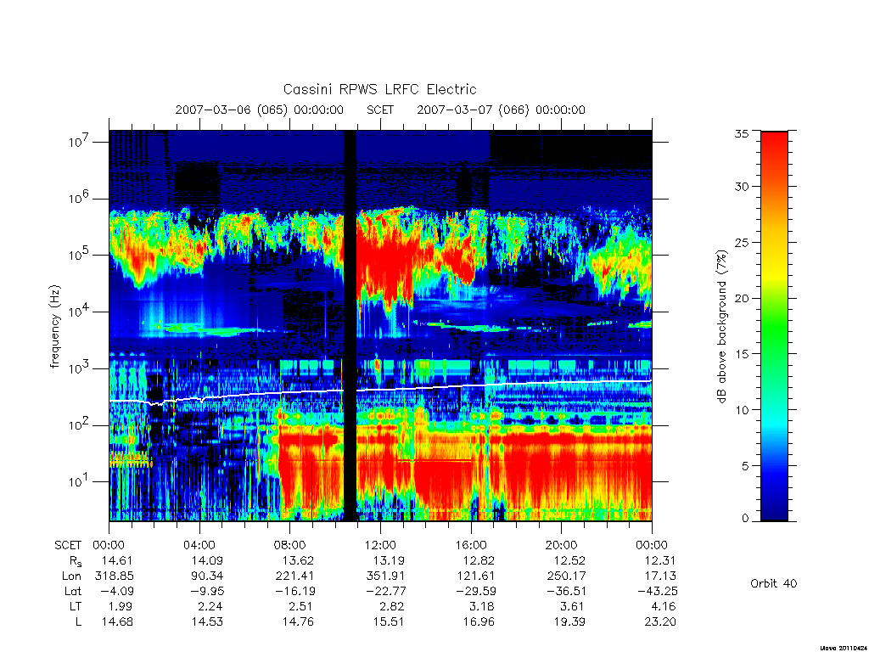Viewport: 869px width, 652px height.
Task: Select the local time value 3.18
Action: [x=482, y=606]
